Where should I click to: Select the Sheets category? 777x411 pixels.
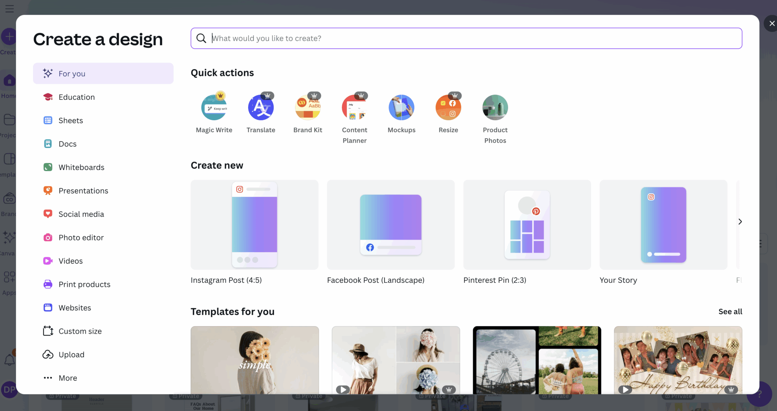click(x=103, y=121)
